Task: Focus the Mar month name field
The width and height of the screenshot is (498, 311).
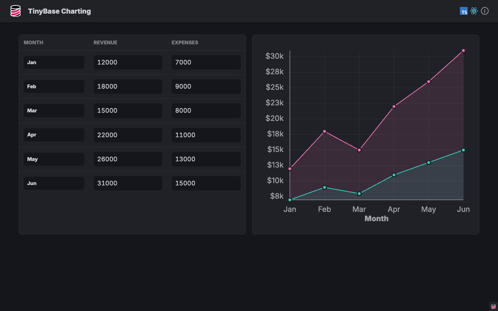Action: pos(54,110)
